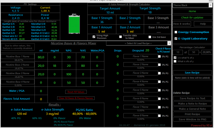Click Flavors Total Amount value
This screenshot has width=214, height=128.
tap(41, 99)
